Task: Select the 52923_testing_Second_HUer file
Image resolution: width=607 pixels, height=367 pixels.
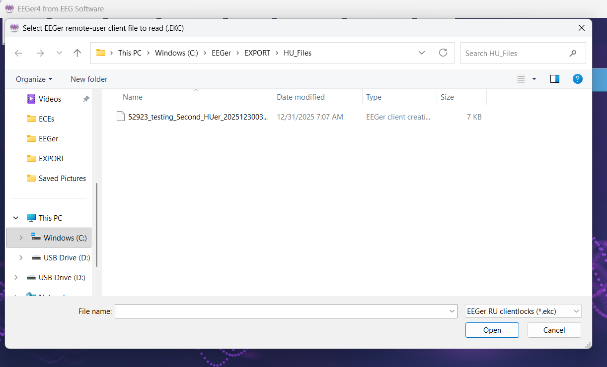Action: point(198,117)
